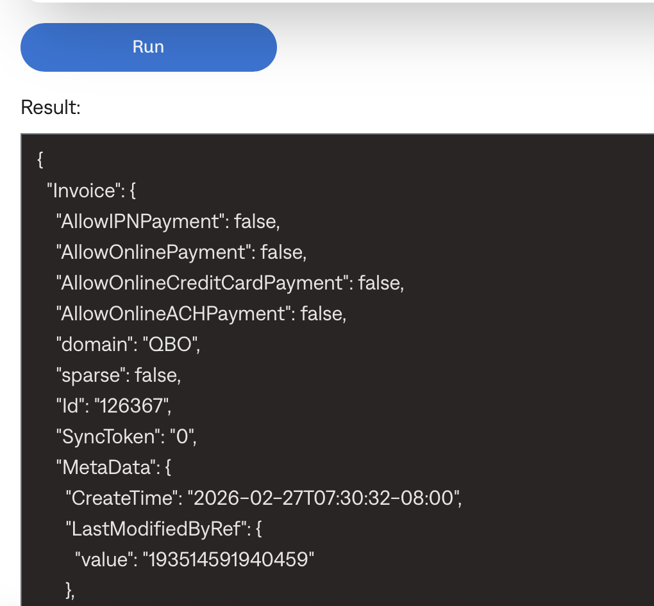Click the CreateTime timestamp value
654x606 pixels.
point(323,498)
